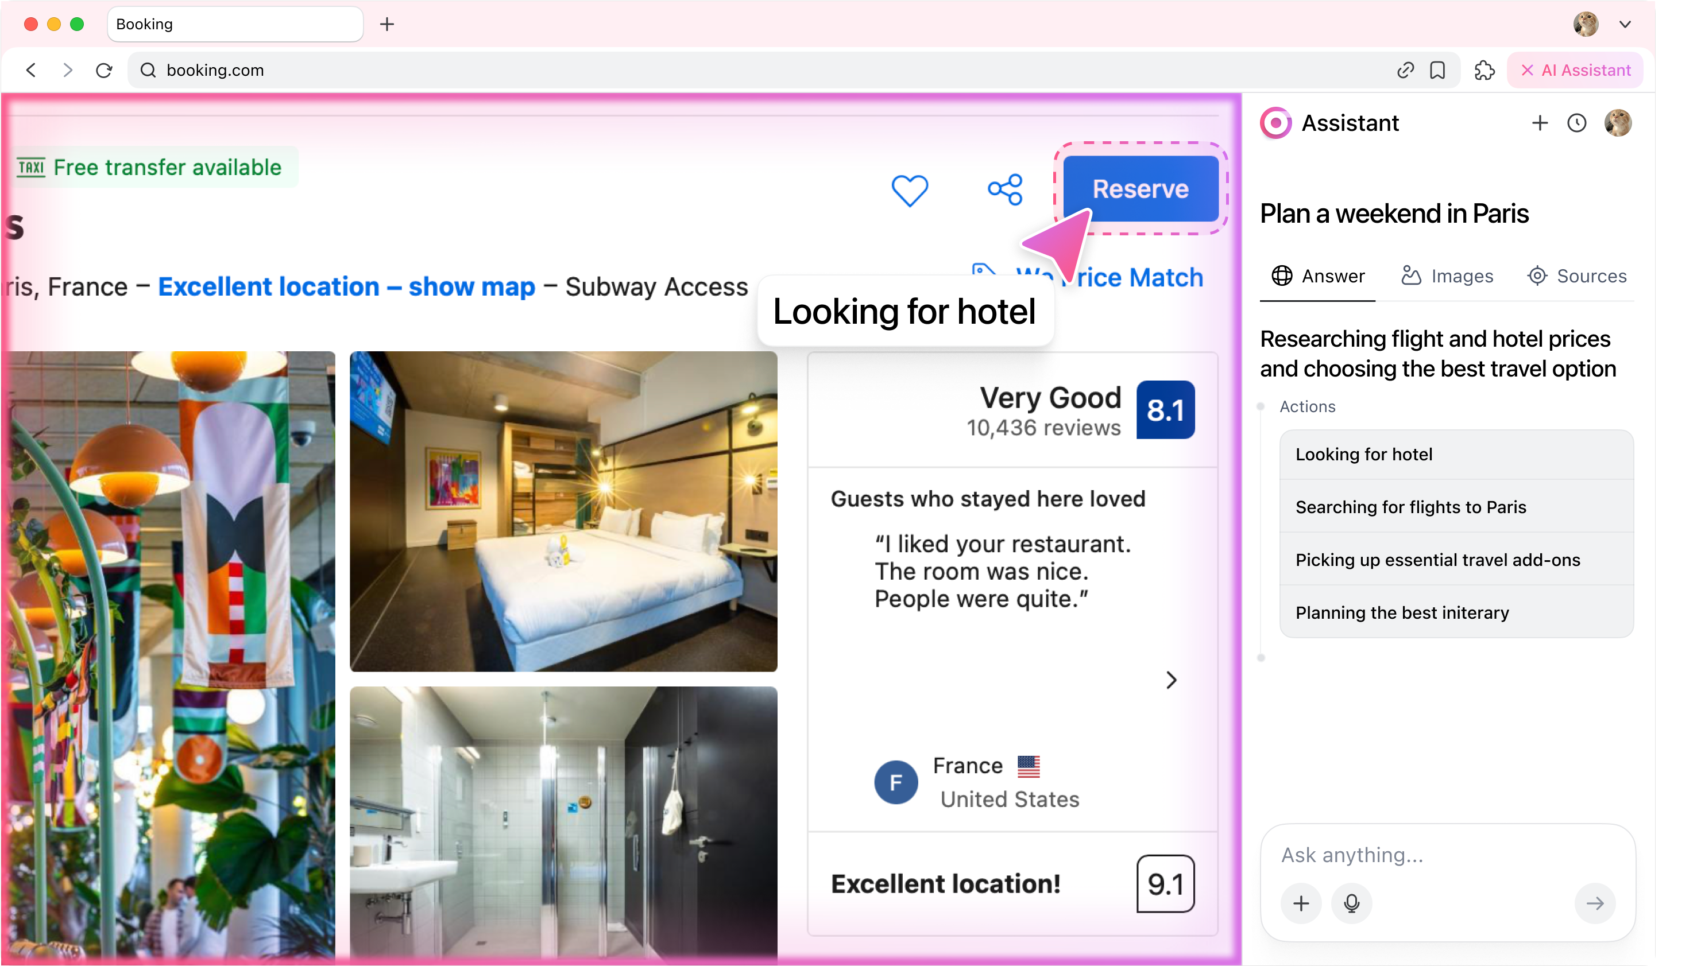Send the message with arrow button

[1595, 903]
